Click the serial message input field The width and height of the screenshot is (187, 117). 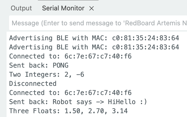point(99,23)
